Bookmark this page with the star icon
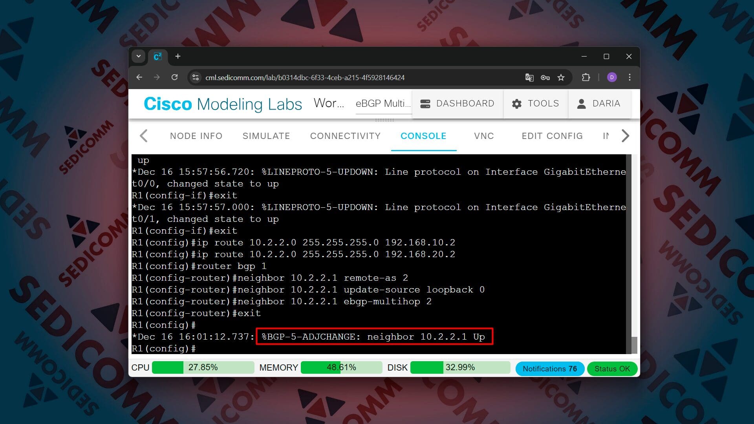The image size is (754, 424). 561,77
